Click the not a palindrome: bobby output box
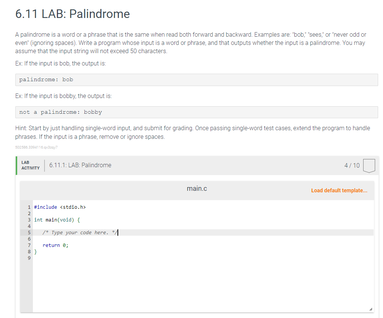This screenshot has width=383, height=318. (196, 112)
